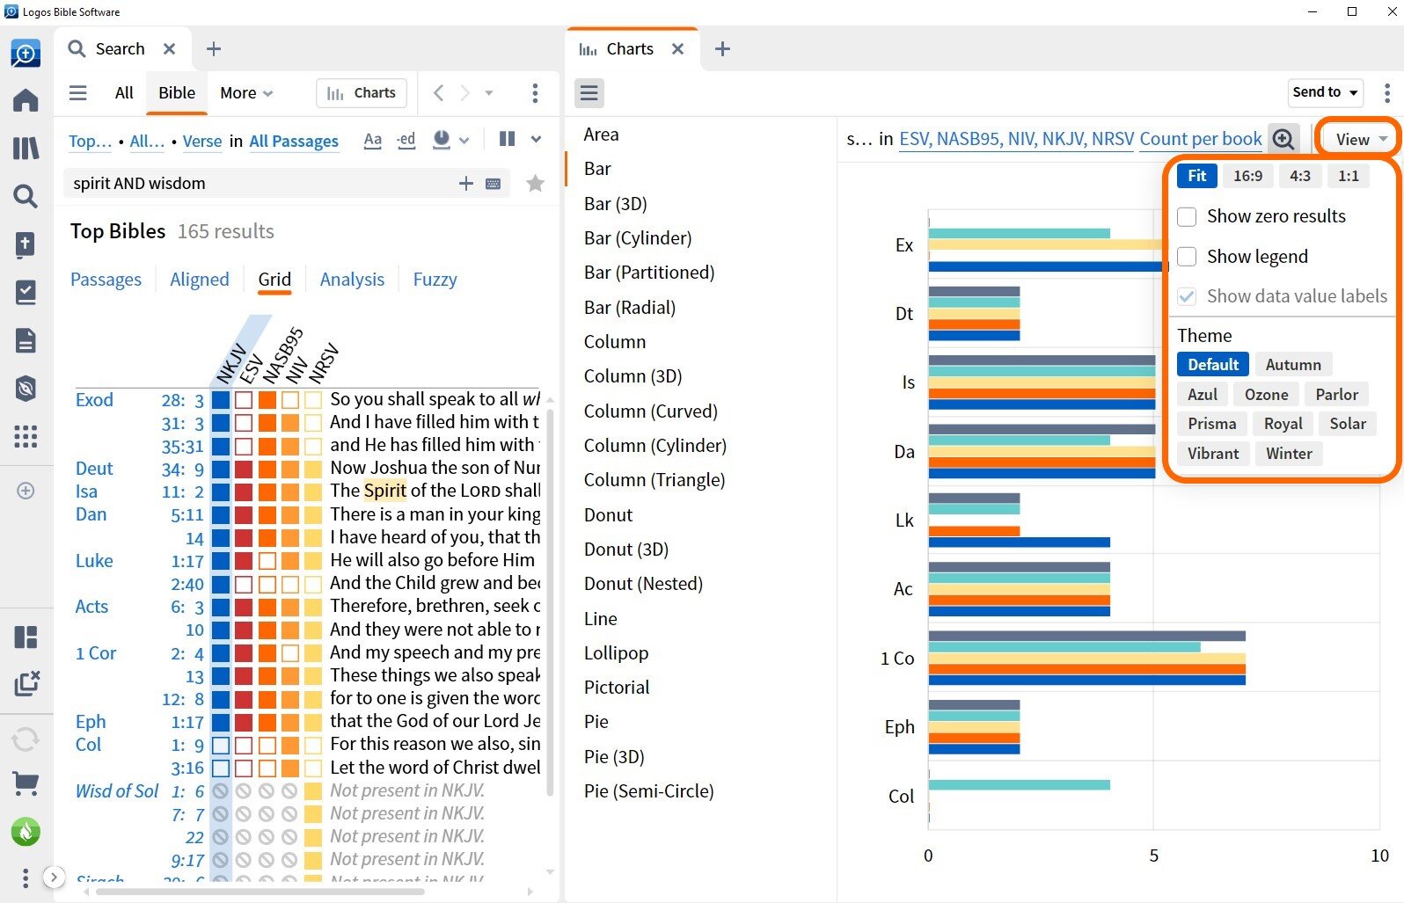1404x903 pixels.
Task: Apply the Vibrant theme
Action: coord(1212,454)
